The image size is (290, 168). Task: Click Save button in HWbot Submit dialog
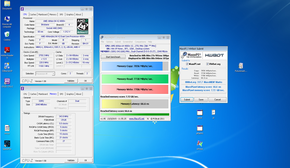point(201,100)
